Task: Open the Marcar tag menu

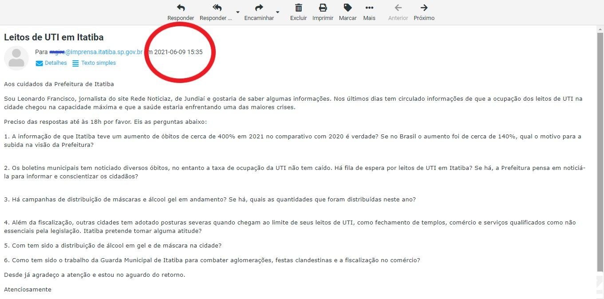Action: point(347,8)
